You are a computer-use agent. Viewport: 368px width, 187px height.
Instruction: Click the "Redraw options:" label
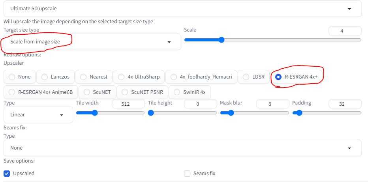[x=22, y=55]
